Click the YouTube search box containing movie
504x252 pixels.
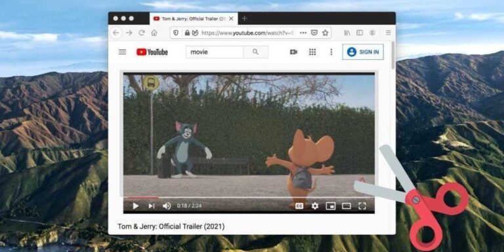215,52
